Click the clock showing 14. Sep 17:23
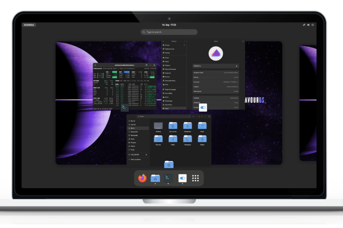Image resolution: width=343 pixels, height=228 pixels. click(x=169, y=25)
